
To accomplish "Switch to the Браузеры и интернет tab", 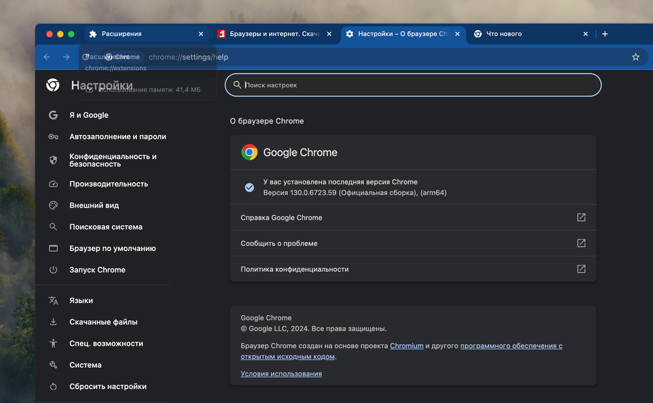I will click(274, 34).
